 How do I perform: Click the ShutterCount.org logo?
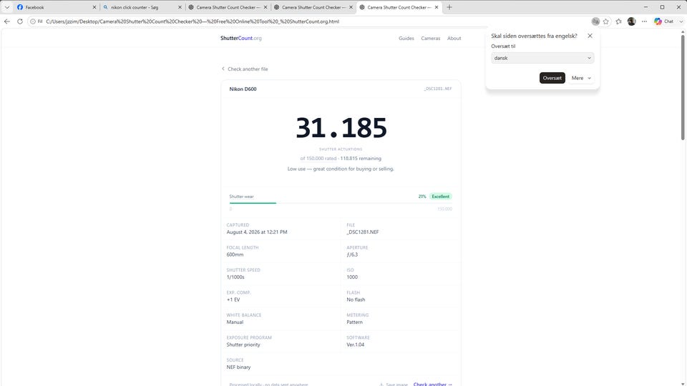pyautogui.click(x=241, y=38)
